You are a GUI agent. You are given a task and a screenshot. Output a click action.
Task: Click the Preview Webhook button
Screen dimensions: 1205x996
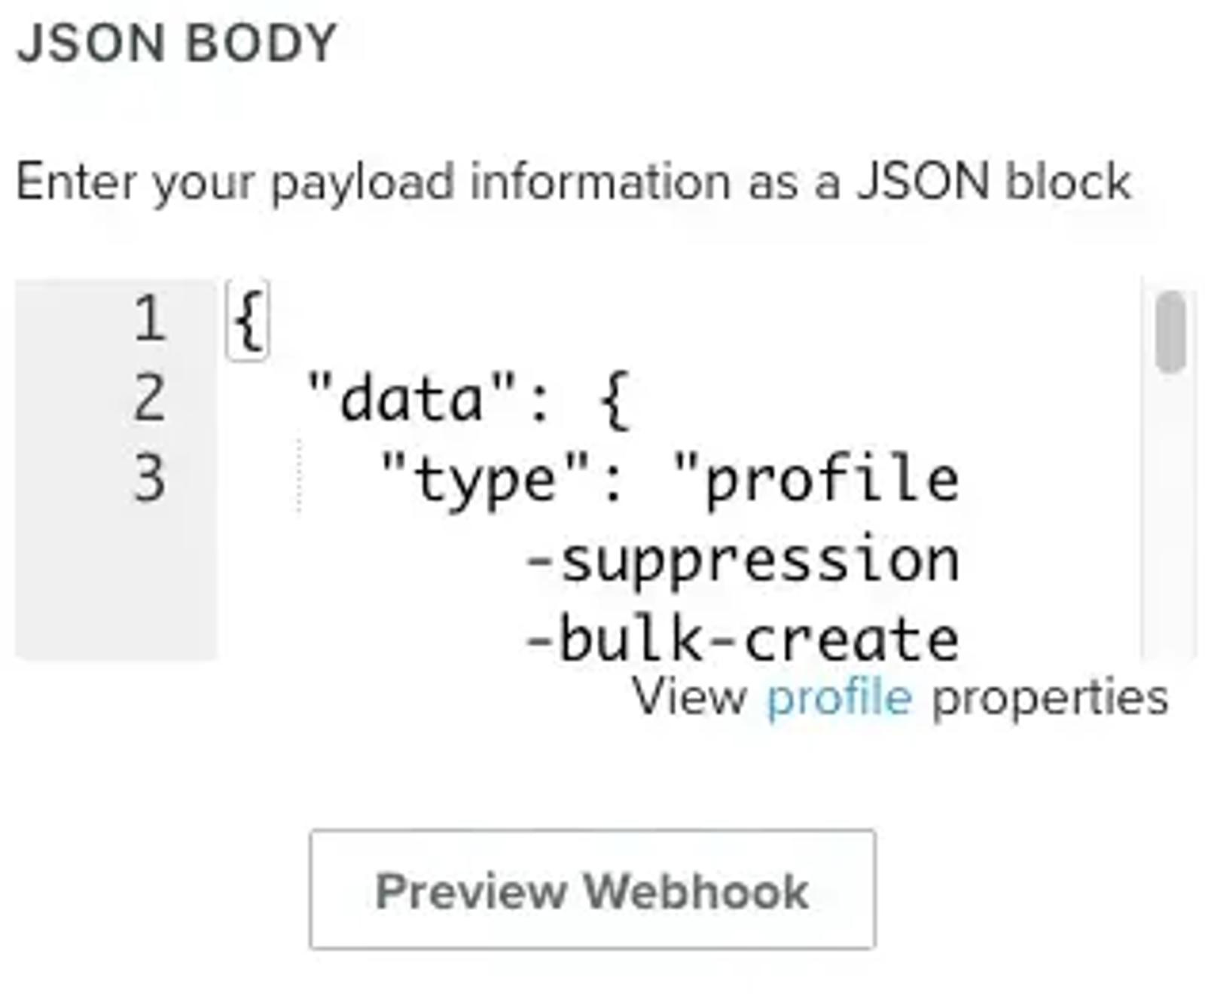pos(592,889)
